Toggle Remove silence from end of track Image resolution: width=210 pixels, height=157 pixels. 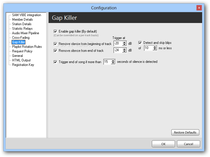coord(55,51)
